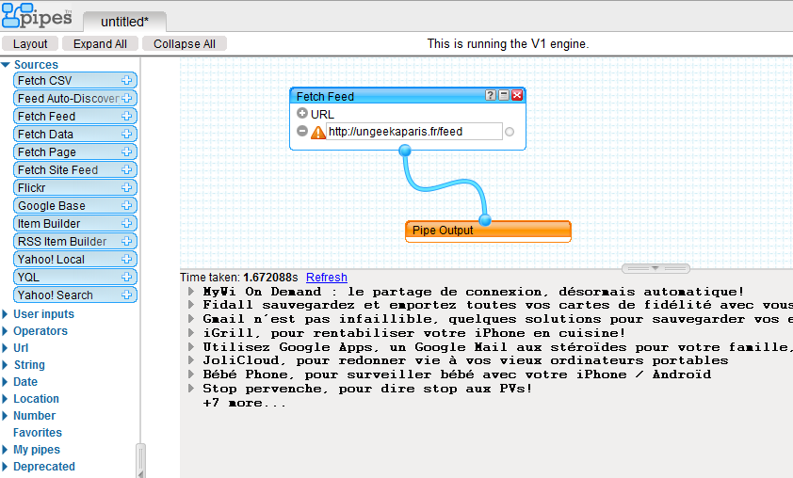Click the plus icon on Google Base module
This screenshot has width=793, height=478.
[x=127, y=206]
